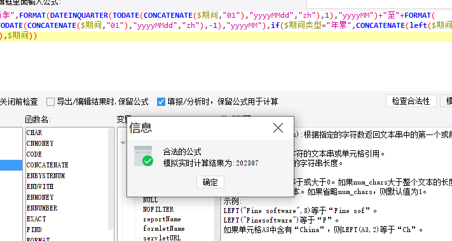Click the highlighted category in left list
Image resolution: width=452 pixels, height=241 pixels.
pos(11,165)
